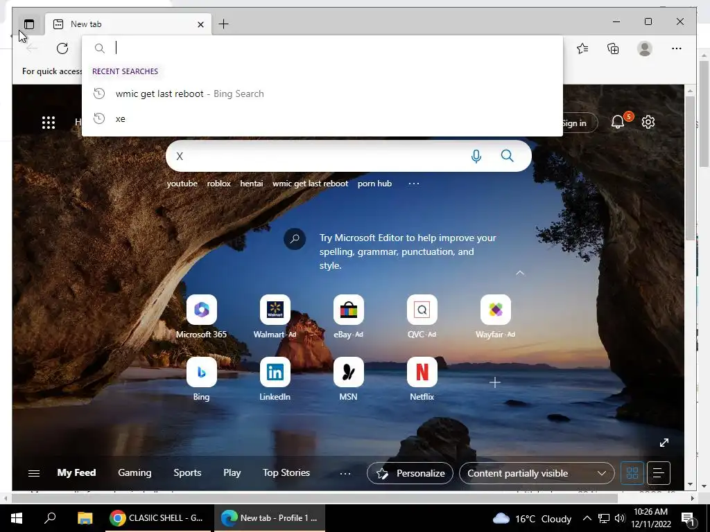The image size is (710, 532).
Task: Select Top Stories feed tab
Action: (x=286, y=472)
